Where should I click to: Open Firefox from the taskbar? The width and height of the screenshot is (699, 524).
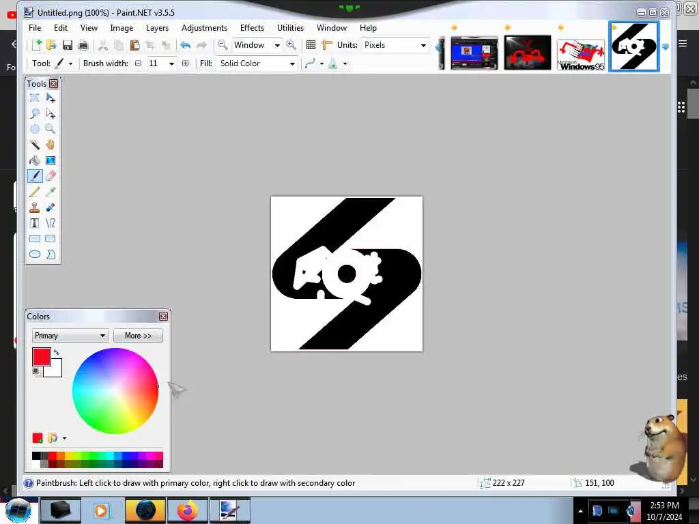click(188, 510)
